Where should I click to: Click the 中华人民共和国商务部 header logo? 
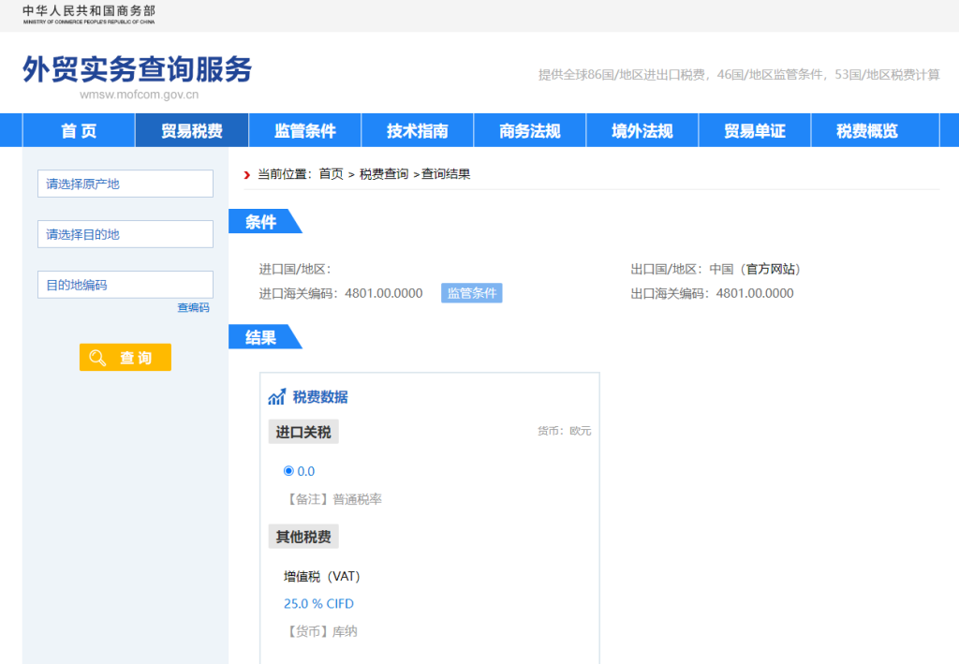[89, 14]
